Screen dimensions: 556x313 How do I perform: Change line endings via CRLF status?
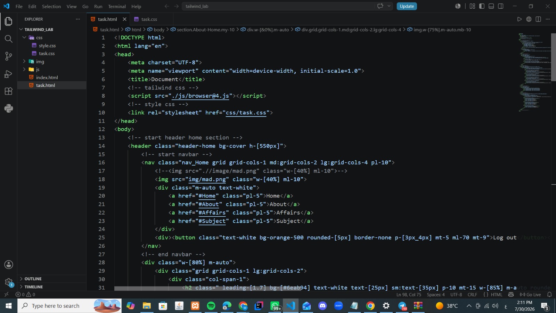click(472, 295)
